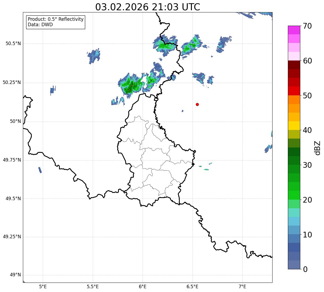Click the red station marker dot
The width and height of the screenshot is (324, 292).
[197, 104]
